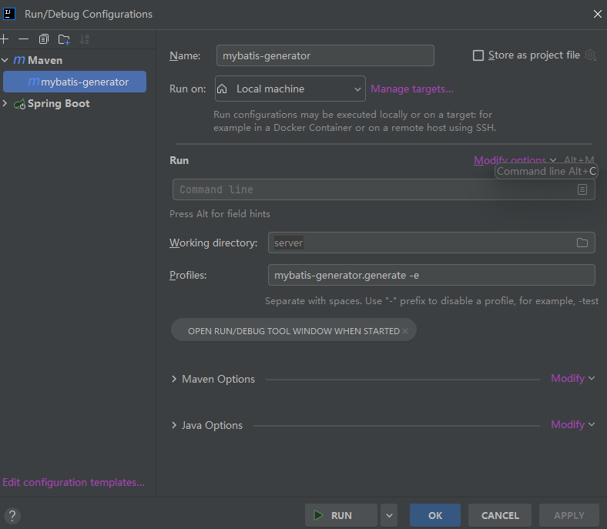Open the dropdown arrow beside Run

point(389,515)
